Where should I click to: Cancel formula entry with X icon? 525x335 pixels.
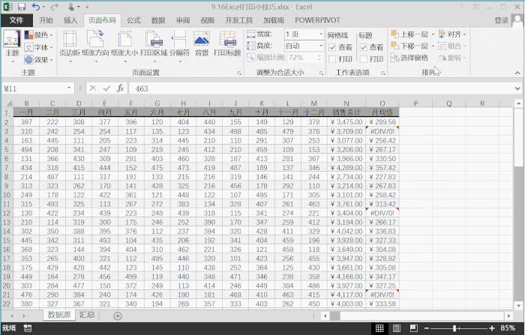point(93,88)
